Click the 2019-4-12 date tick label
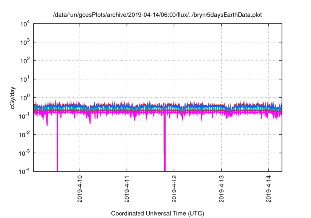 click(x=174, y=189)
